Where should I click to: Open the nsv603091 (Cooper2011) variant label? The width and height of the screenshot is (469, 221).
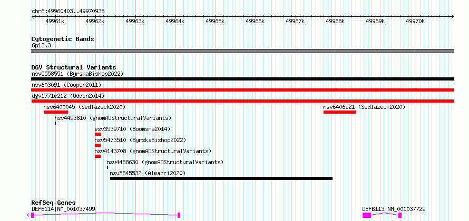pyautogui.click(x=66, y=85)
